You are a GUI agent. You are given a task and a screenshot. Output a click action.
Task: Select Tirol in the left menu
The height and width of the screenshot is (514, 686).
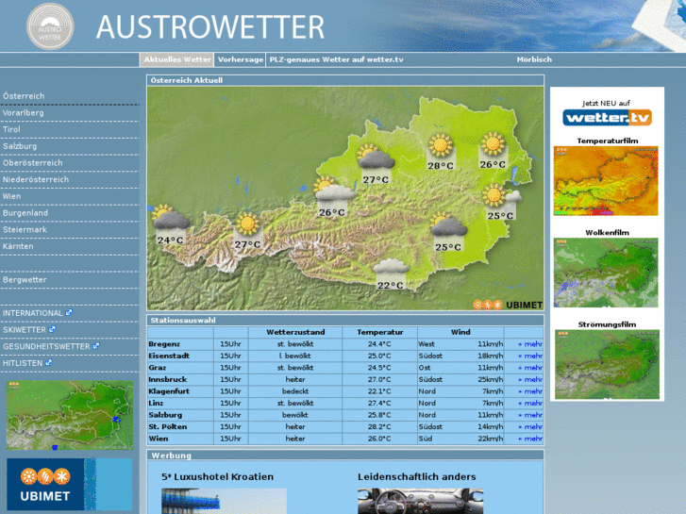11,129
